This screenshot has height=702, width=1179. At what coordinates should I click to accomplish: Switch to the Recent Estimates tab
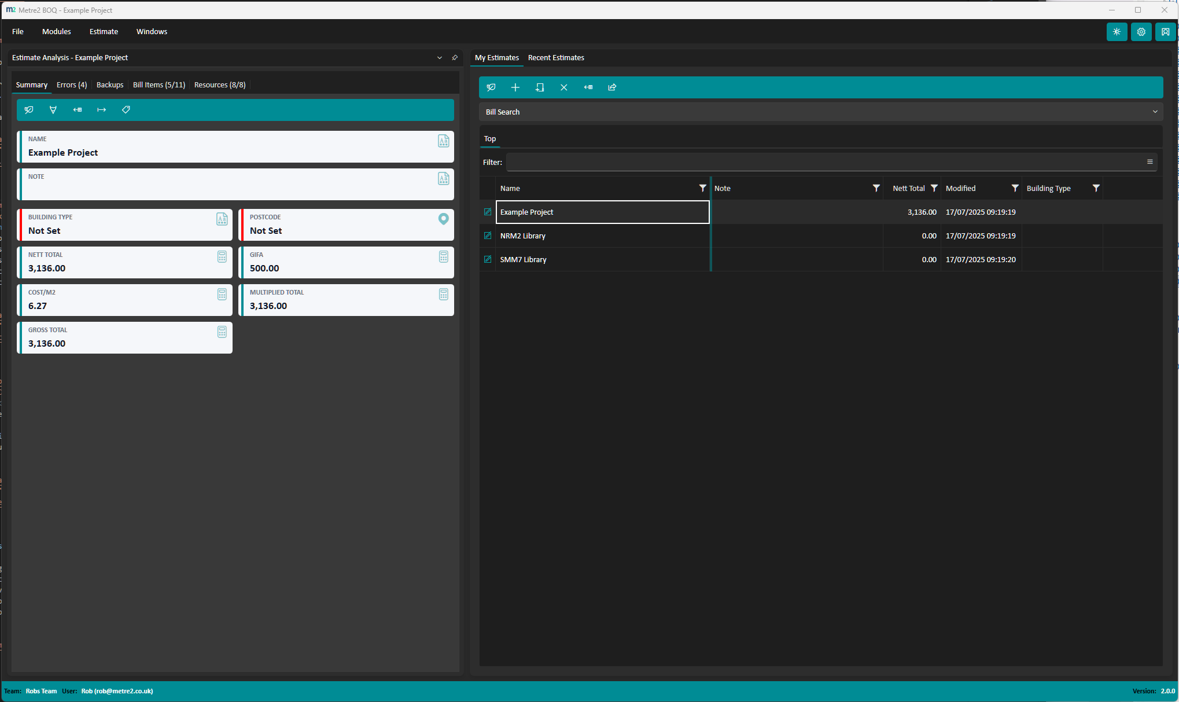(x=555, y=57)
